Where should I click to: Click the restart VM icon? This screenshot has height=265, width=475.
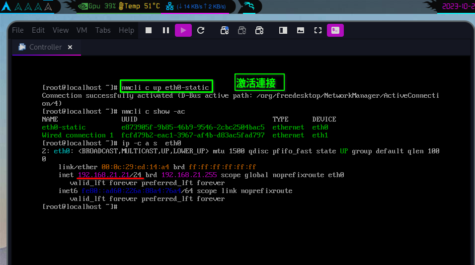201,30
